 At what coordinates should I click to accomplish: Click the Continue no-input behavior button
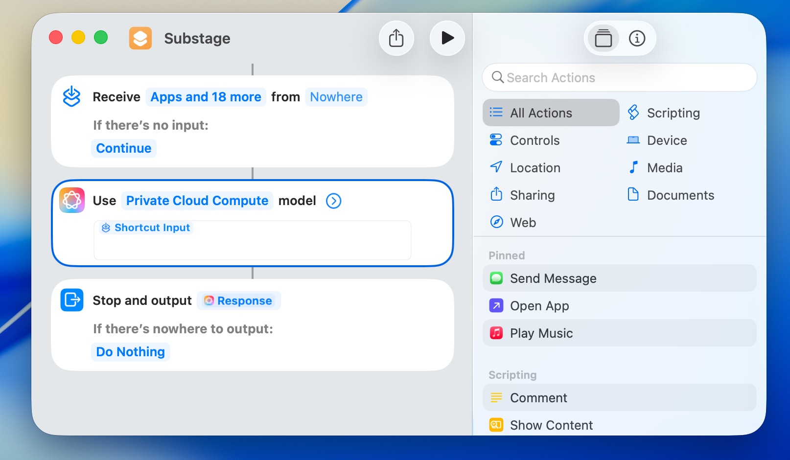click(123, 148)
